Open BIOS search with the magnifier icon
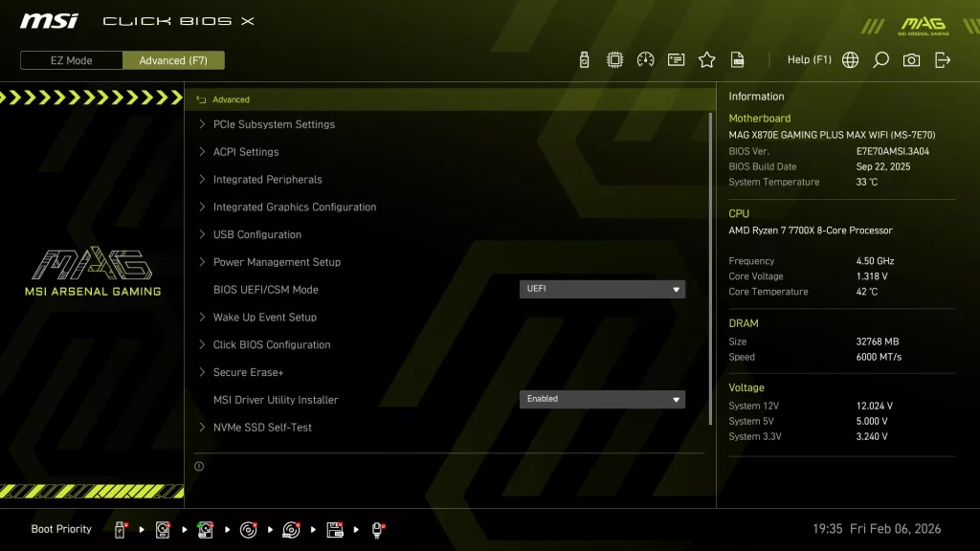This screenshot has height=551, width=980. 881,59
